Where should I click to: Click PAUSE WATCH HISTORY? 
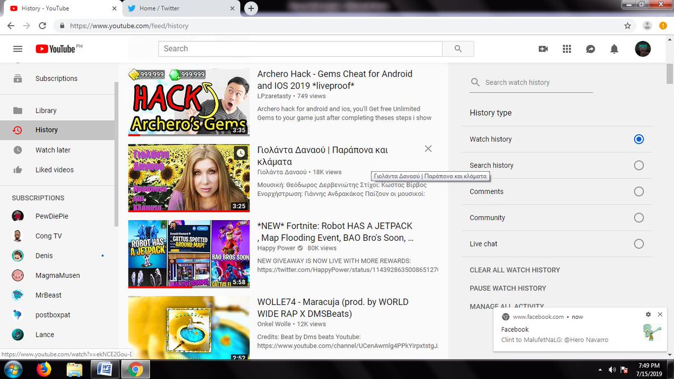click(x=508, y=288)
